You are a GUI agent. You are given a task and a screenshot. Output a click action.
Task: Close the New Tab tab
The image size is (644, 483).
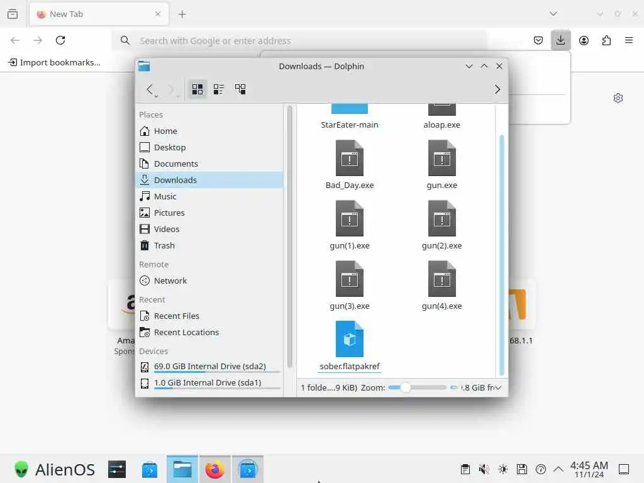158,14
